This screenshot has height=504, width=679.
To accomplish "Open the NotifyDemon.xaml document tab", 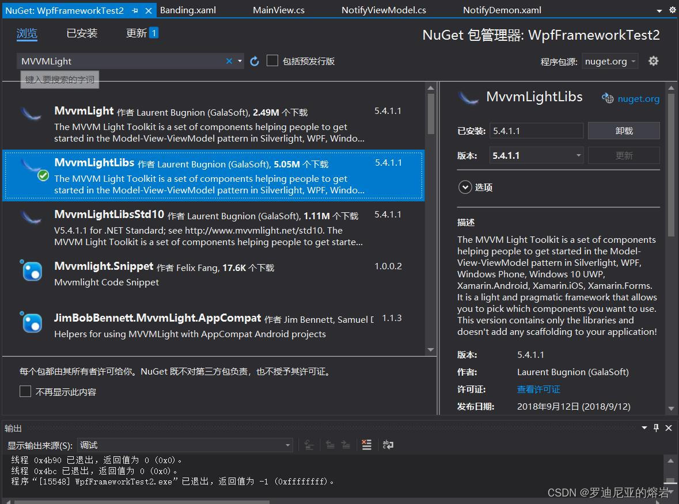I will point(502,10).
